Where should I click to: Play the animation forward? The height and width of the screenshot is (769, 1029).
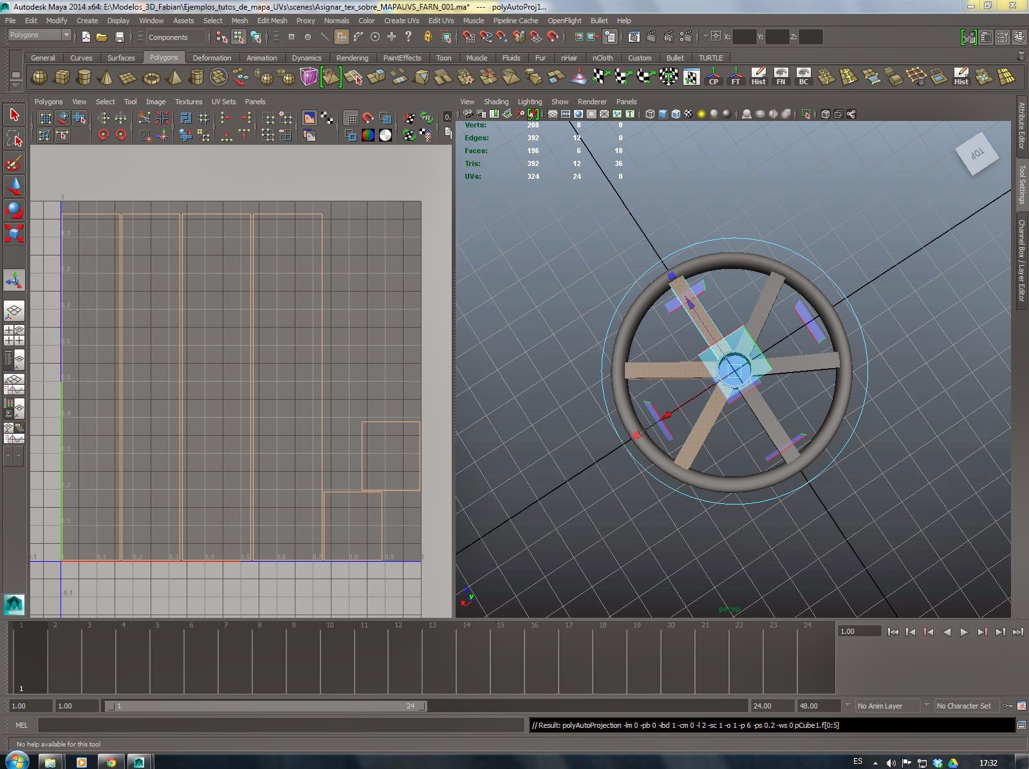pyautogui.click(x=964, y=632)
